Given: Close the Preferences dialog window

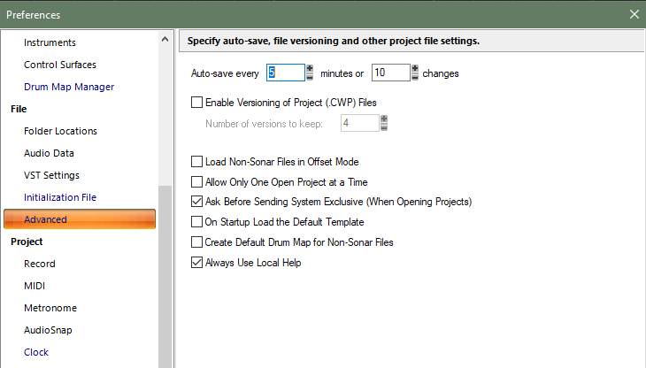Looking at the screenshot, I should pyautogui.click(x=634, y=14).
